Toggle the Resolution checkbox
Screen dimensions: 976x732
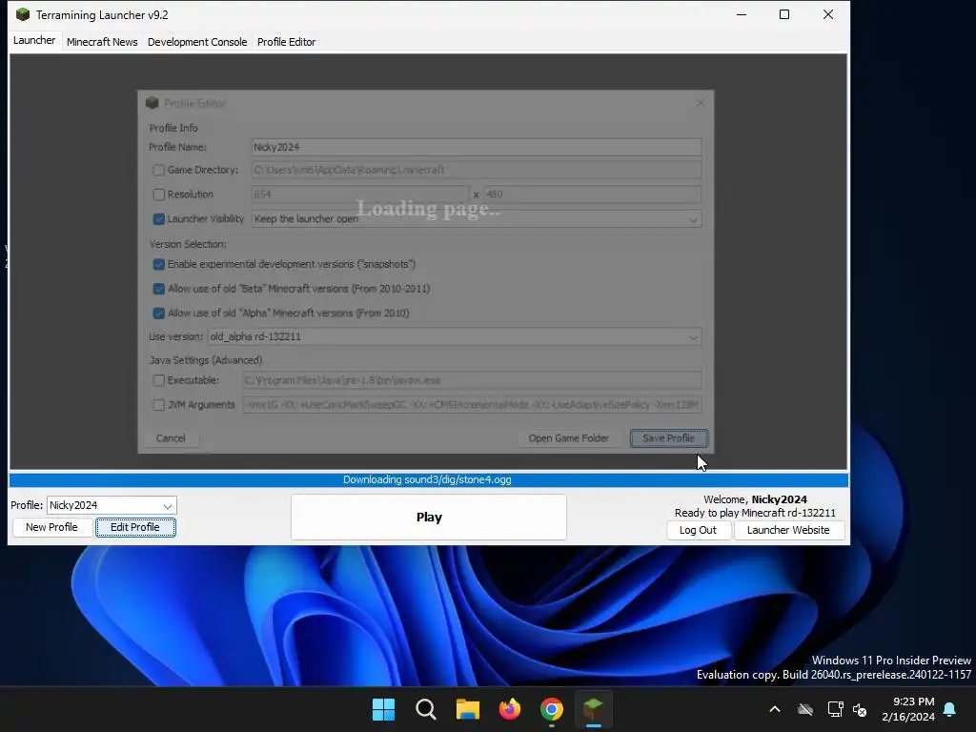tap(159, 194)
